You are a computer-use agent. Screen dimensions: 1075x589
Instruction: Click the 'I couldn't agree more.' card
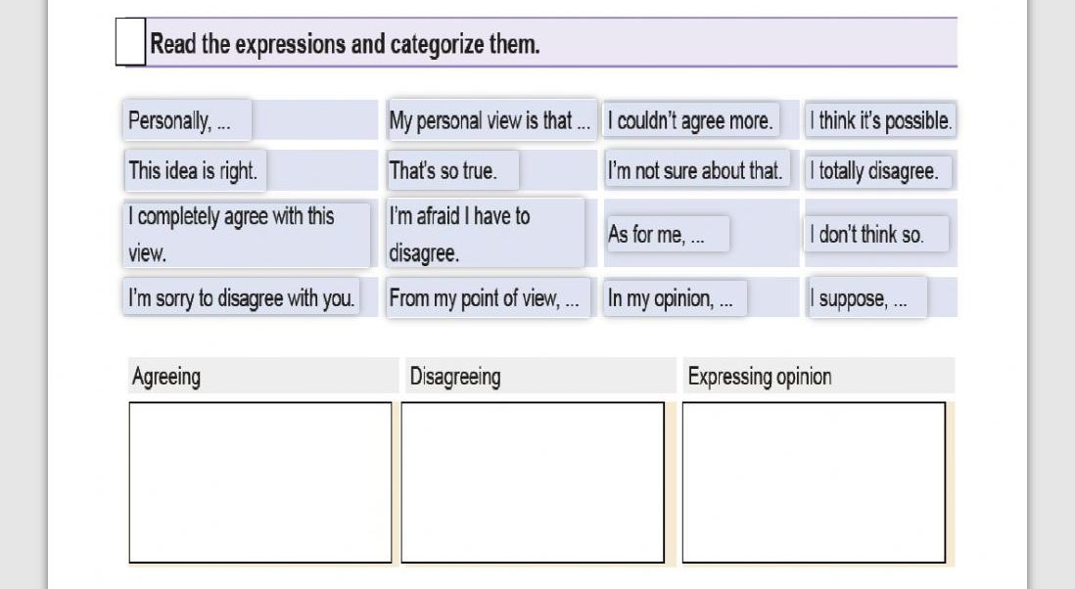[x=691, y=120]
